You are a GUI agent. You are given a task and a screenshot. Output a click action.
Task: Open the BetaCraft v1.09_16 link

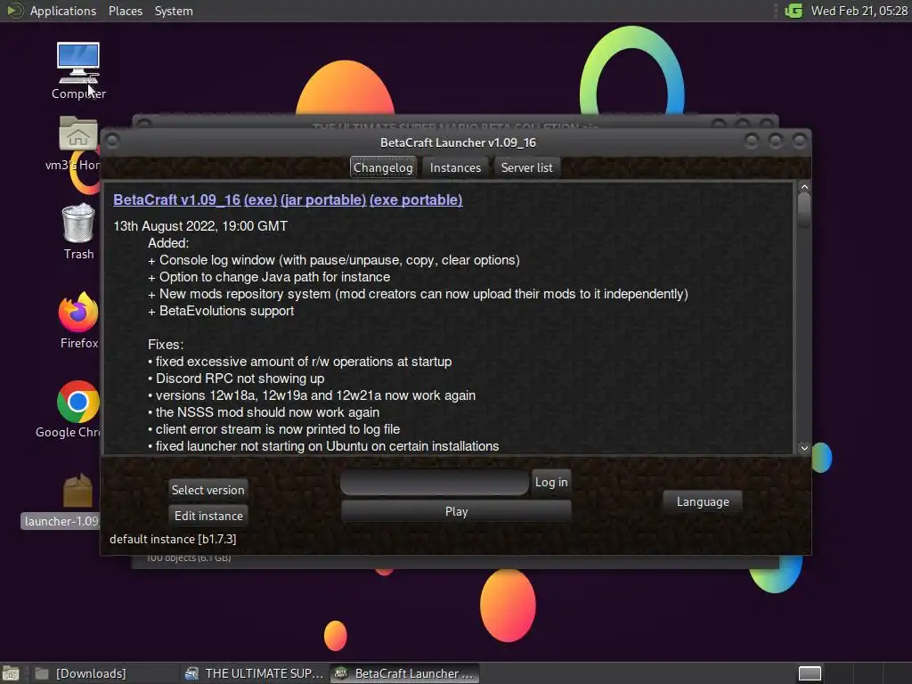point(177,199)
